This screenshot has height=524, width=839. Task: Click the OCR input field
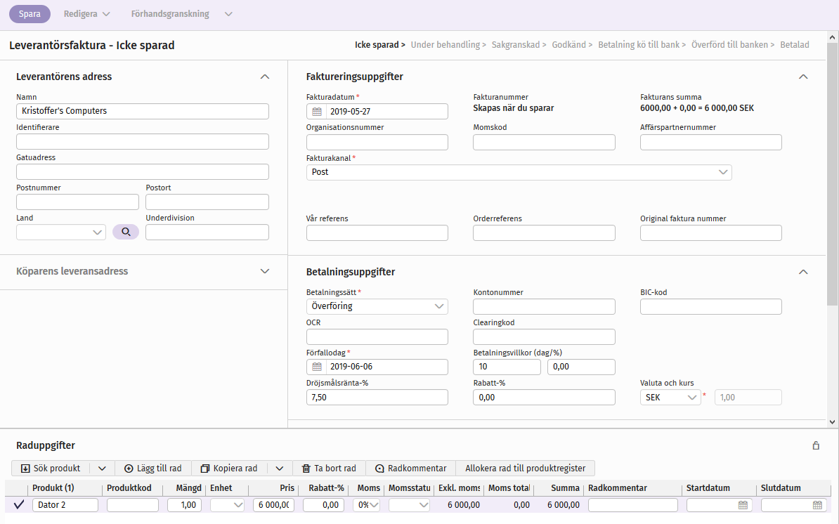pyautogui.click(x=377, y=337)
